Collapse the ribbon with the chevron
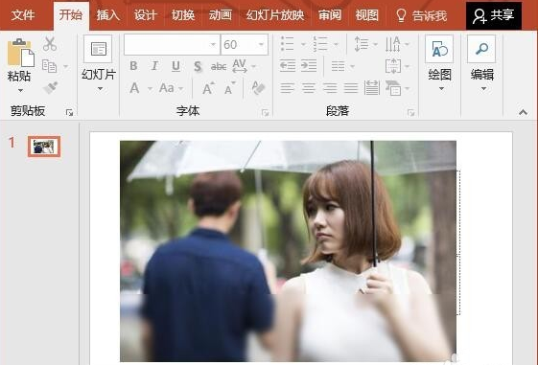538x365 pixels. (x=523, y=112)
